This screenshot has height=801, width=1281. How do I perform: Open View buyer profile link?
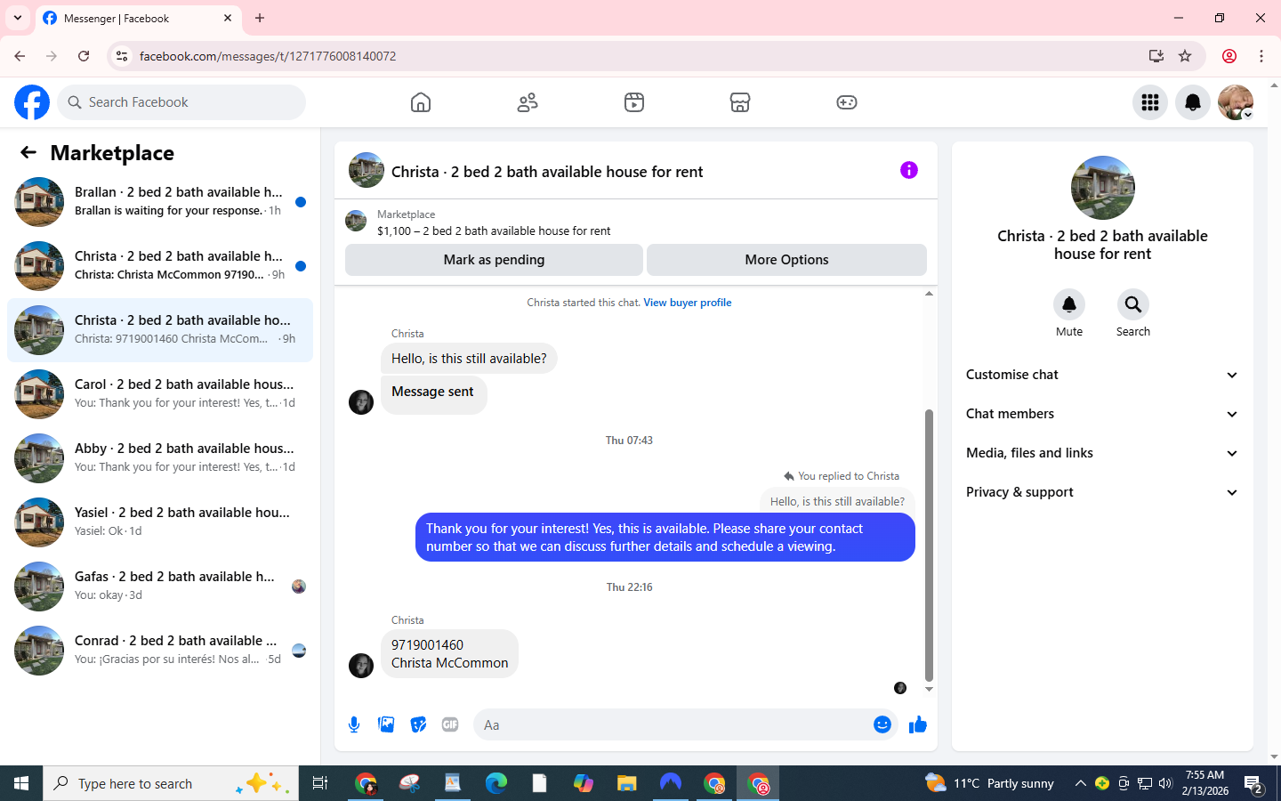pos(687,303)
